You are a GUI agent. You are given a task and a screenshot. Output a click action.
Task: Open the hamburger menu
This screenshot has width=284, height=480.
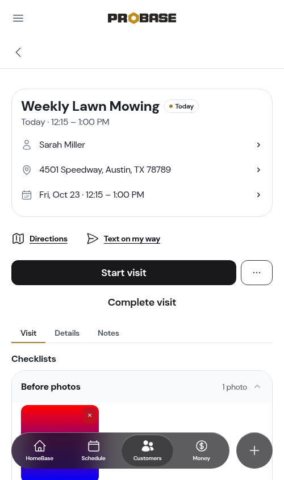tap(18, 18)
